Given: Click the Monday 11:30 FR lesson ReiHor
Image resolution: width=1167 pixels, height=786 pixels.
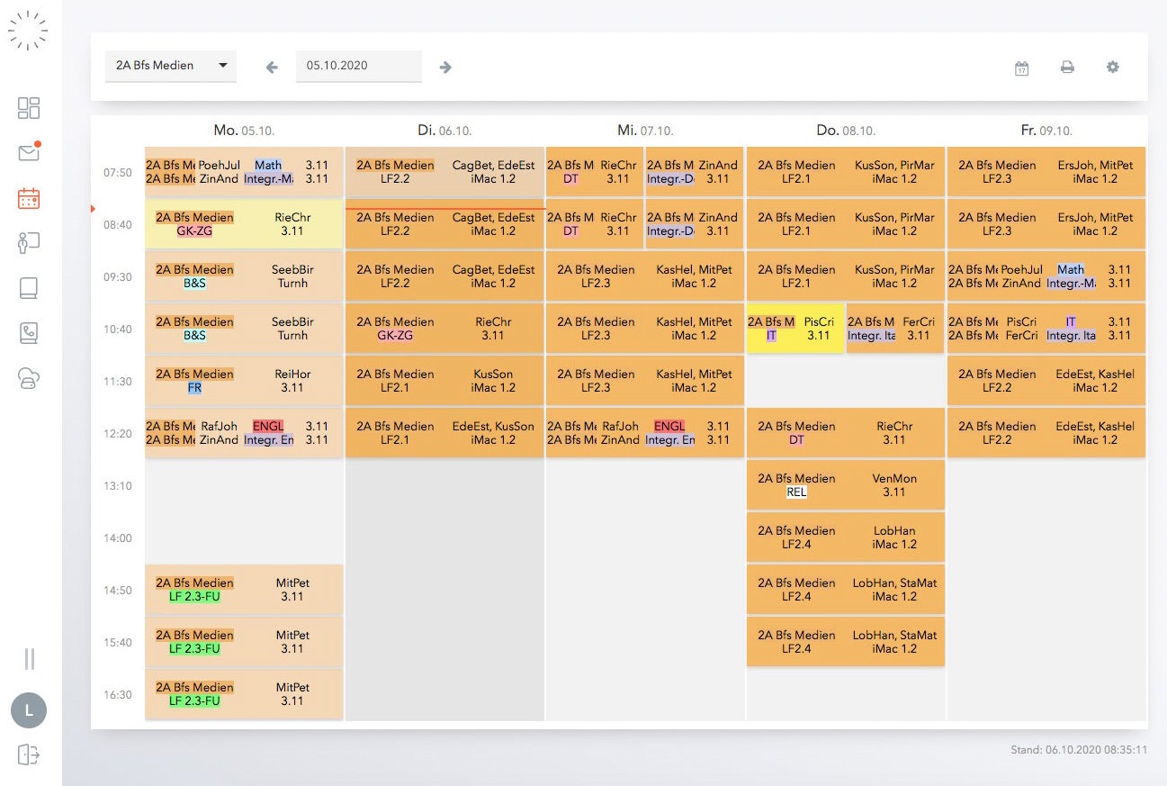Looking at the screenshot, I should (244, 381).
